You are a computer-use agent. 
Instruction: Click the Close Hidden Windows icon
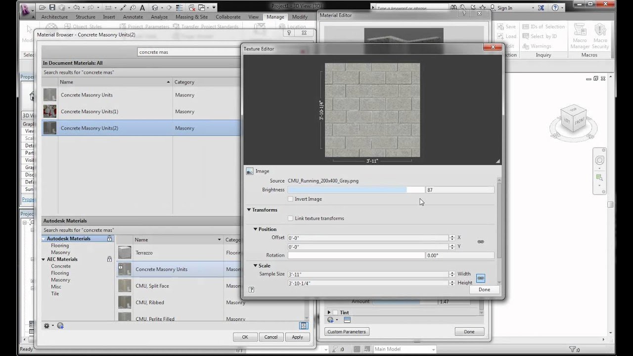point(191,8)
